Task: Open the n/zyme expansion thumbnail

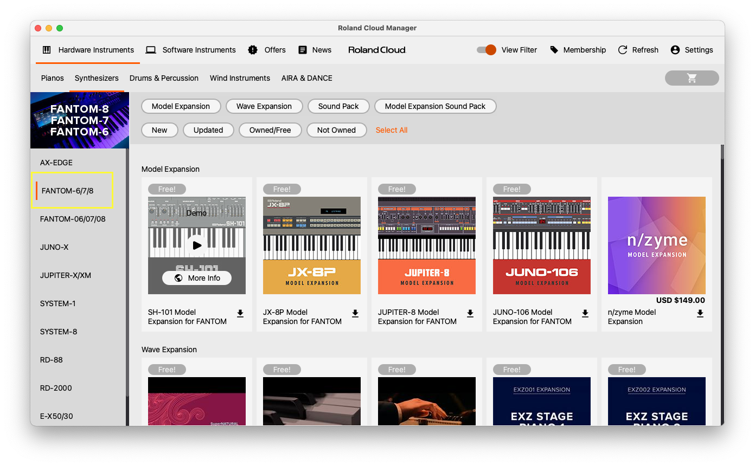Action: [x=656, y=245]
